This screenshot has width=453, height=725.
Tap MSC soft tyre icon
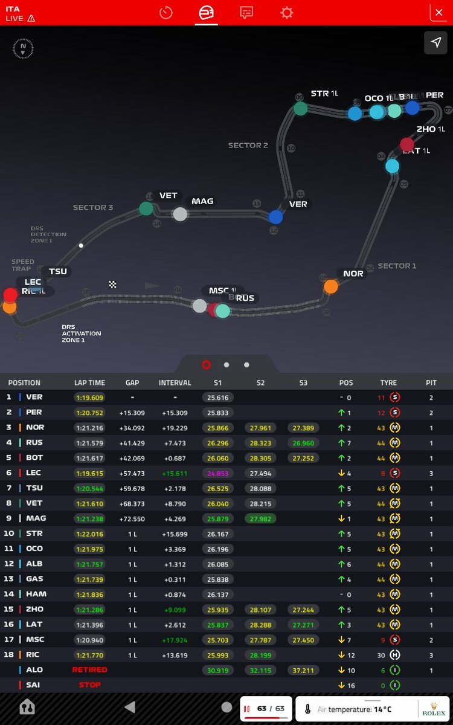coord(395,639)
